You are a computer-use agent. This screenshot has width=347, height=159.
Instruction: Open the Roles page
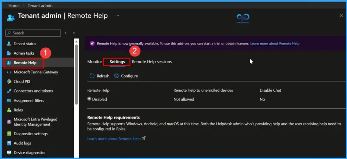18,110
